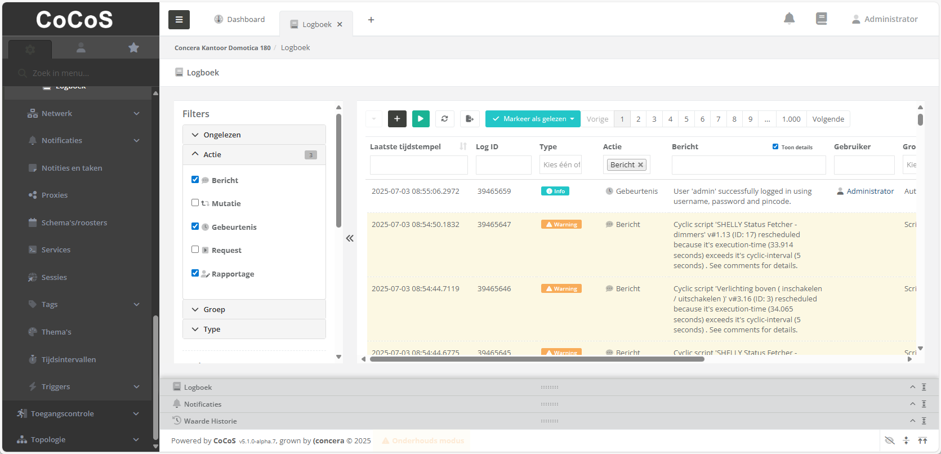Enable the Mutatie filter checkbox

pyautogui.click(x=195, y=203)
